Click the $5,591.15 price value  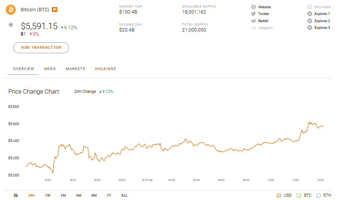click(x=39, y=26)
